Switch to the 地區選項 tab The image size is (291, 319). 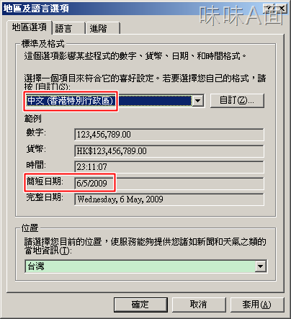pyautogui.click(x=30, y=27)
